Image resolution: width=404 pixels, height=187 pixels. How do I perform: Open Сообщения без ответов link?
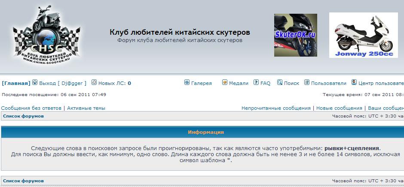pos(31,108)
